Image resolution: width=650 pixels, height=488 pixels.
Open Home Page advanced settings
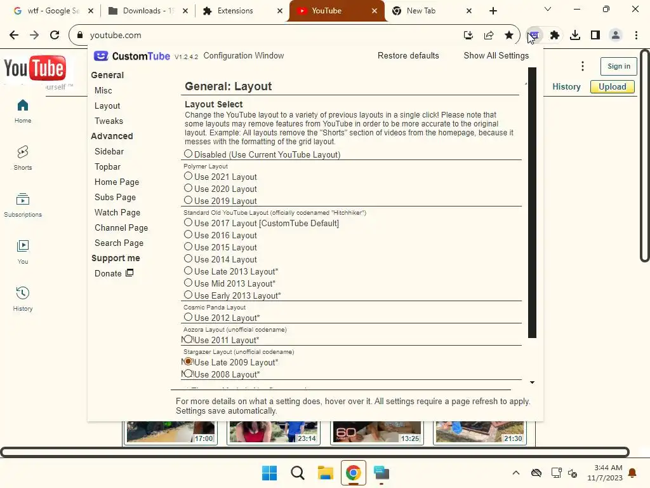click(117, 182)
